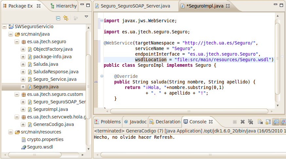This screenshot has height=159, width=286.
Task: Expand the selected Seguro.java node
Action: click(23, 87)
